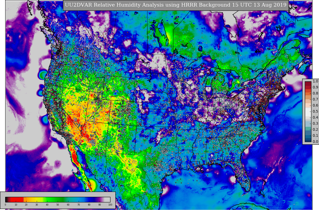Click the 0.6 label on the right colorbar
The width and height of the screenshot is (319, 210).
coord(315,106)
